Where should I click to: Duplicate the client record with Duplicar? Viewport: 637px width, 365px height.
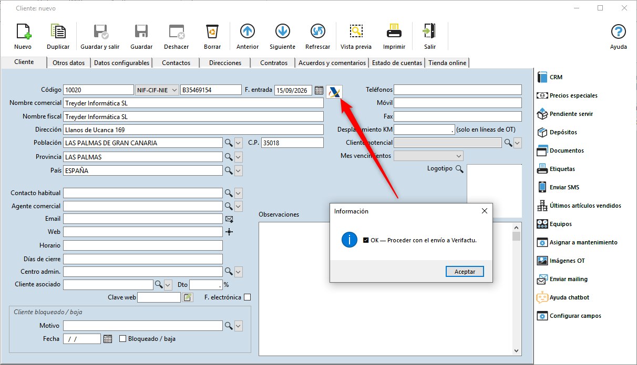tap(58, 36)
